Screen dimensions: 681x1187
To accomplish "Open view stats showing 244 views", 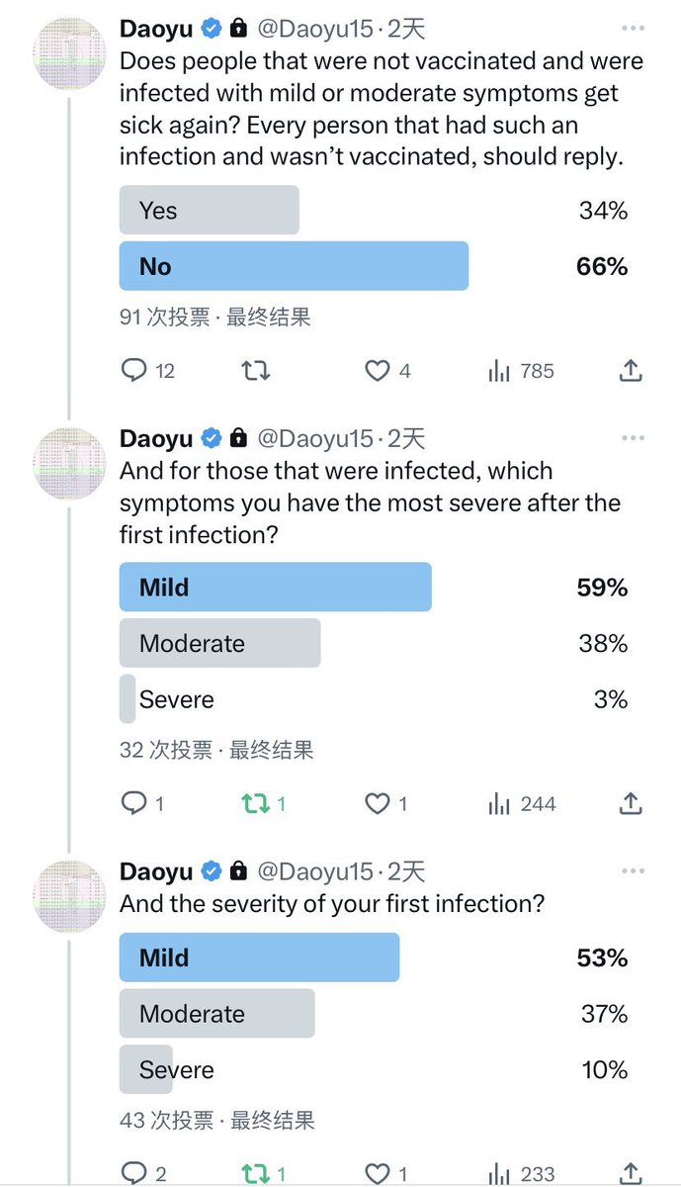I will (499, 804).
